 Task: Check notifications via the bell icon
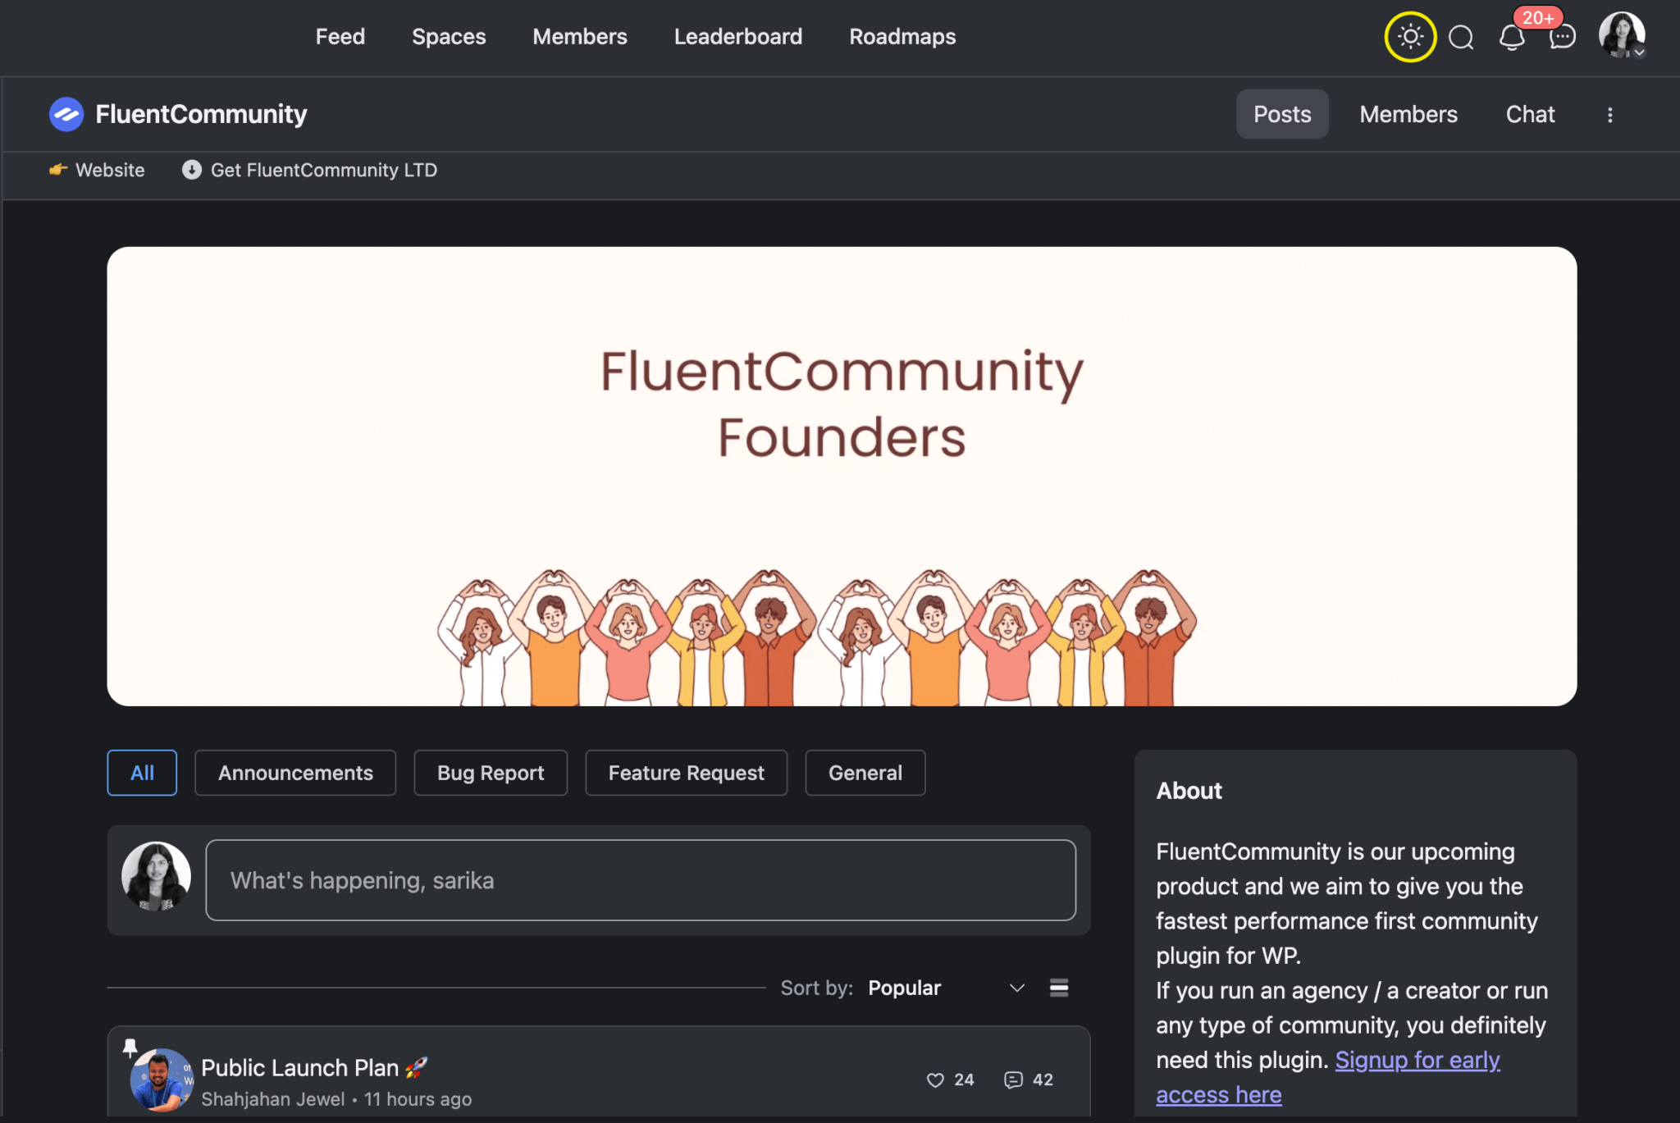(x=1513, y=38)
